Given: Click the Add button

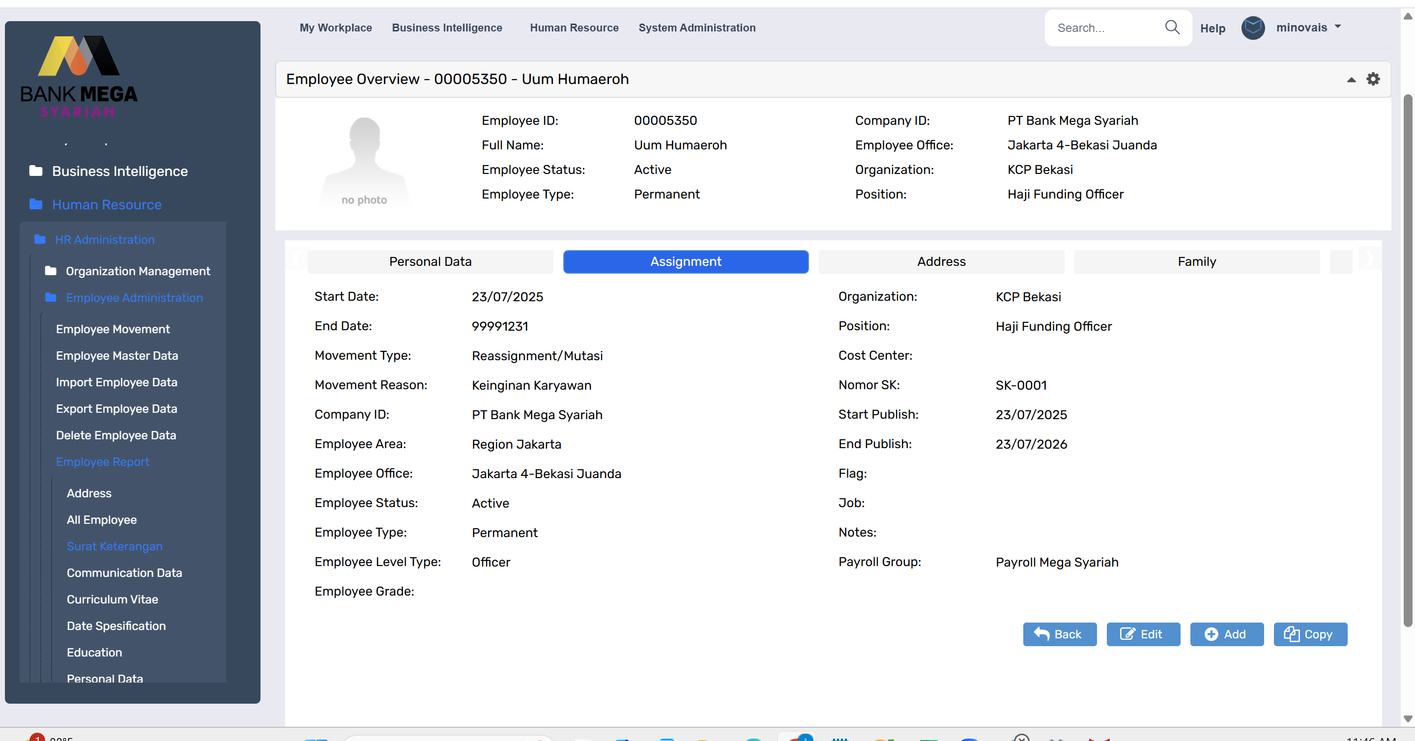Looking at the screenshot, I should (x=1227, y=634).
